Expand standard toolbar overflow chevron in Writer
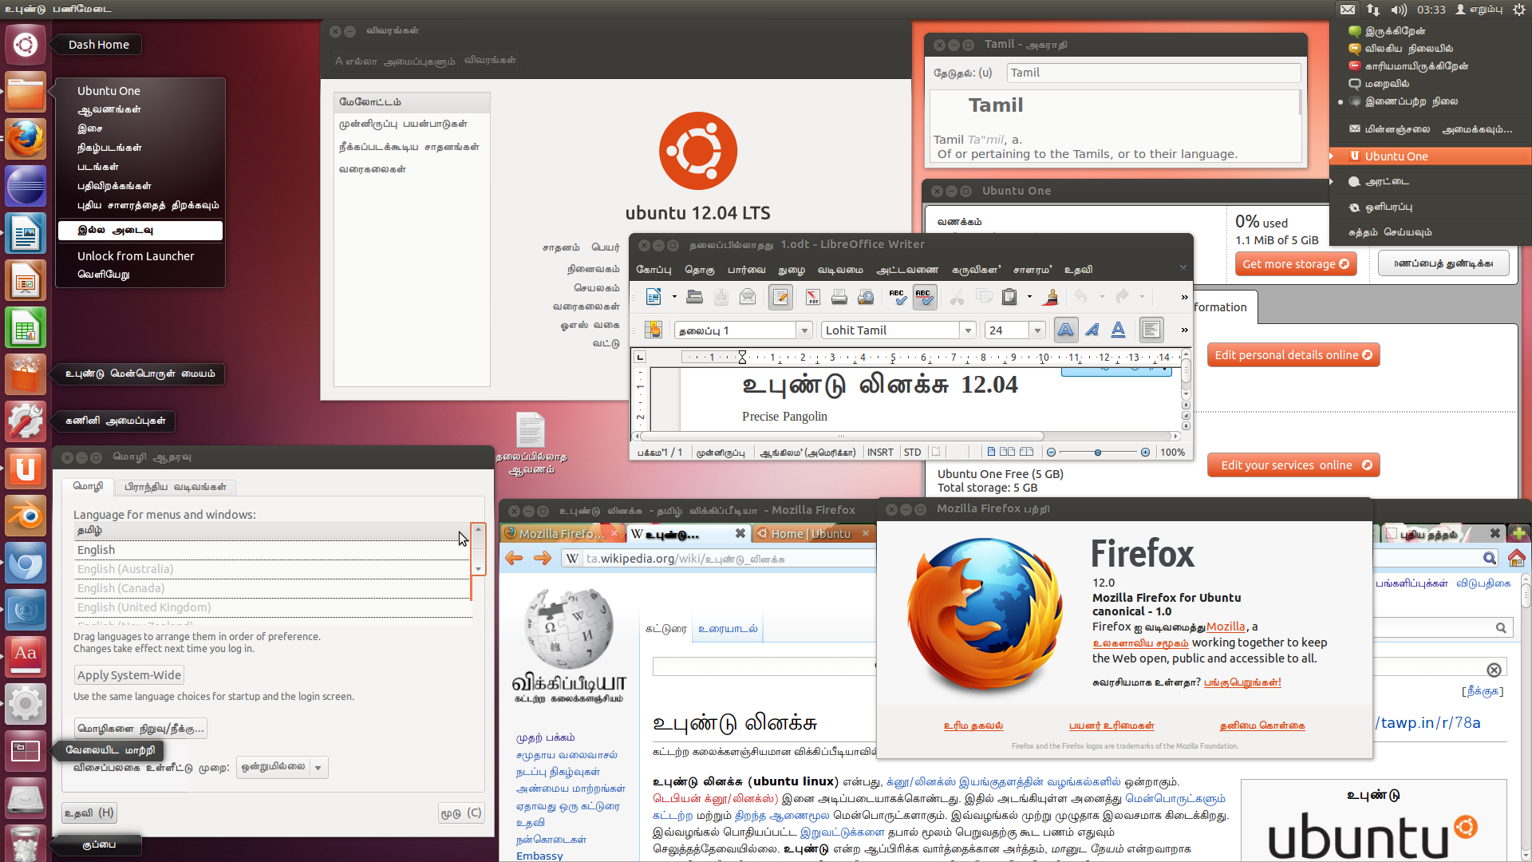 click(x=1184, y=297)
